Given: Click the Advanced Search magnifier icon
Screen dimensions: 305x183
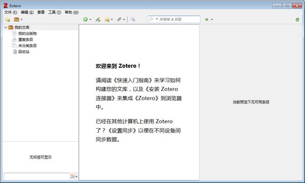Looking at the screenshot, I should 133,19.
